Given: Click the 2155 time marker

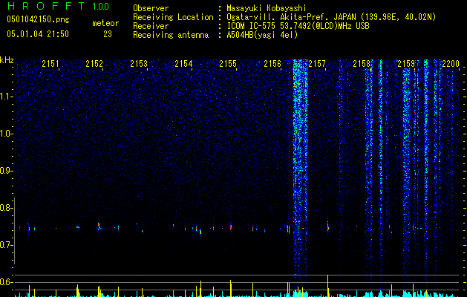Looking at the screenshot, I should (228, 63).
